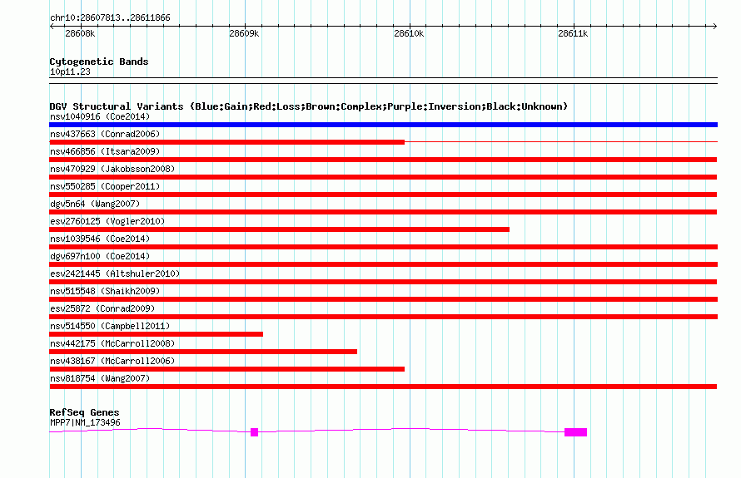Click the 28608k ruler label
Image resolution: width=741 pixels, height=478 pixels.
pos(80,33)
